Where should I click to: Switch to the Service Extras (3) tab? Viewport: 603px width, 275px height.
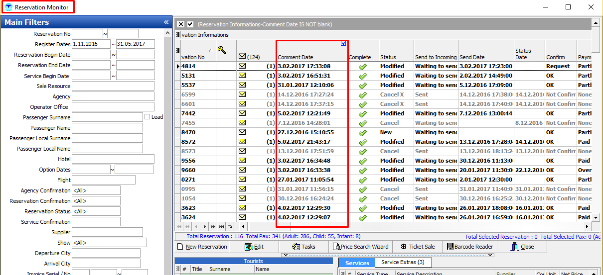pos(403,262)
